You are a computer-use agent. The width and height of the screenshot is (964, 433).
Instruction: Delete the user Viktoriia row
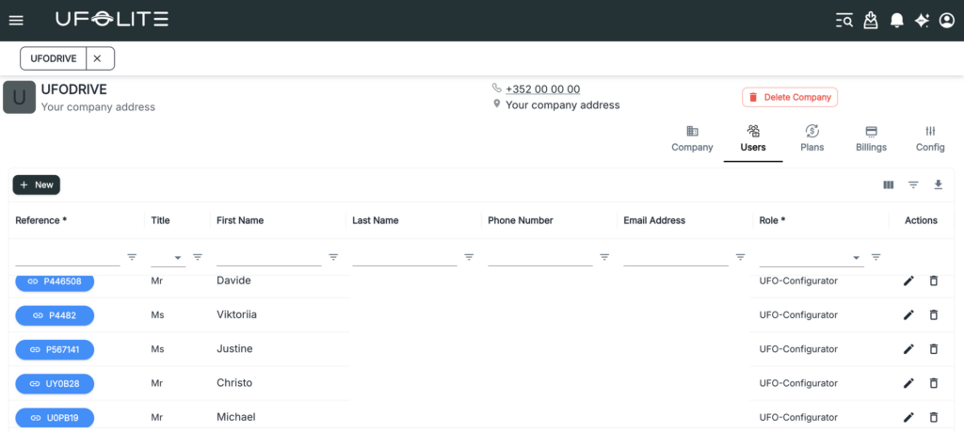(x=934, y=315)
